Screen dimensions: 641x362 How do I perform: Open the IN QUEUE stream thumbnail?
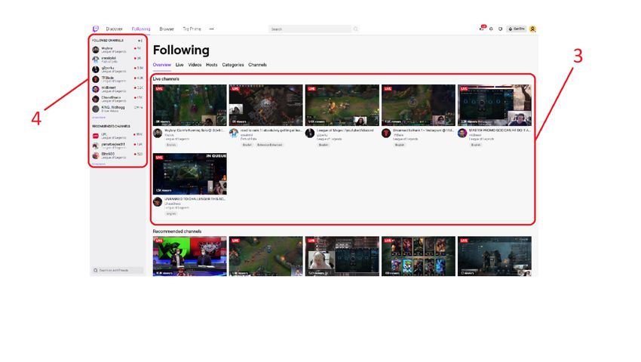pyautogui.click(x=190, y=174)
